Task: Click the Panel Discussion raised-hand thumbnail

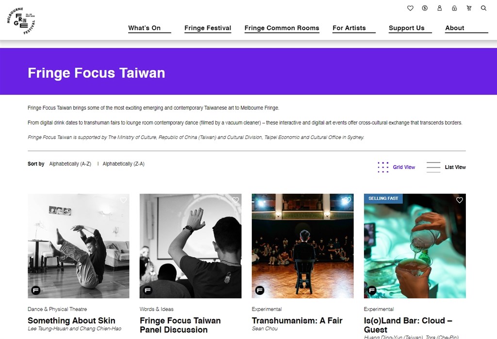Action: click(x=190, y=246)
